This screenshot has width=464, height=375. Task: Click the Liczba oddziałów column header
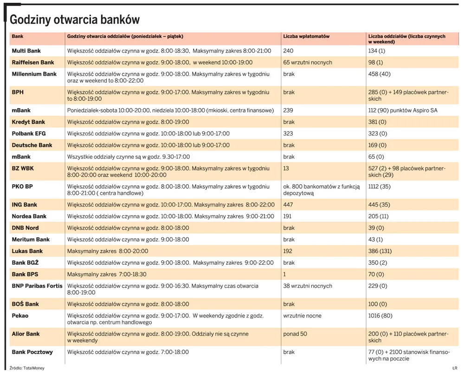pyautogui.click(x=406, y=39)
